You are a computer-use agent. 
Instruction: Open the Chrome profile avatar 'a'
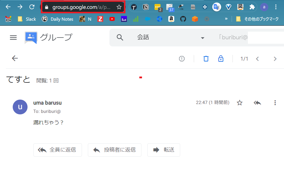pyautogui.click(x=264, y=7)
